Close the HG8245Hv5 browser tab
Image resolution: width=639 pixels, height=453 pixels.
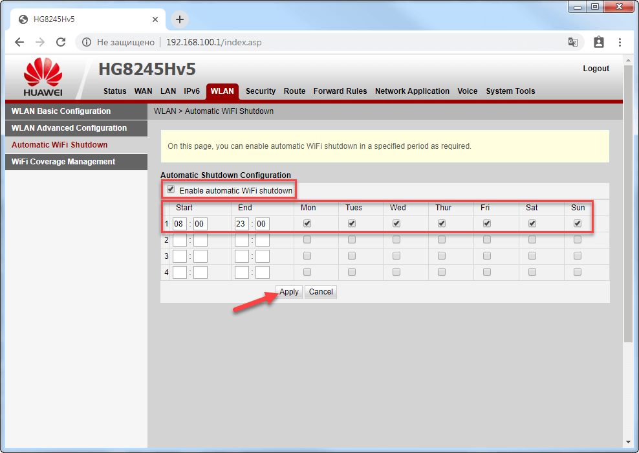pyautogui.click(x=155, y=19)
